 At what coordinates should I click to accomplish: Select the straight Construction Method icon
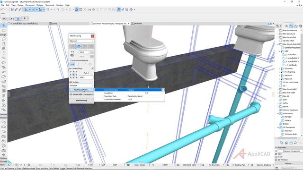tap(72, 64)
